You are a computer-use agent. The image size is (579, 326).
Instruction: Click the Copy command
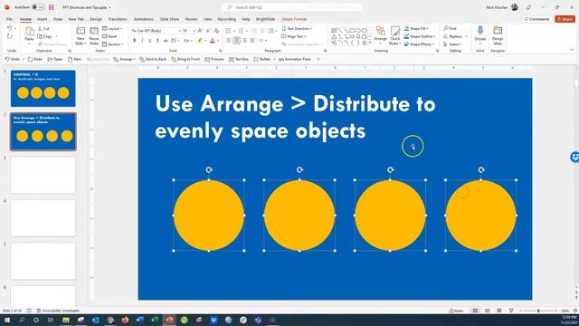(x=45, y=36)
